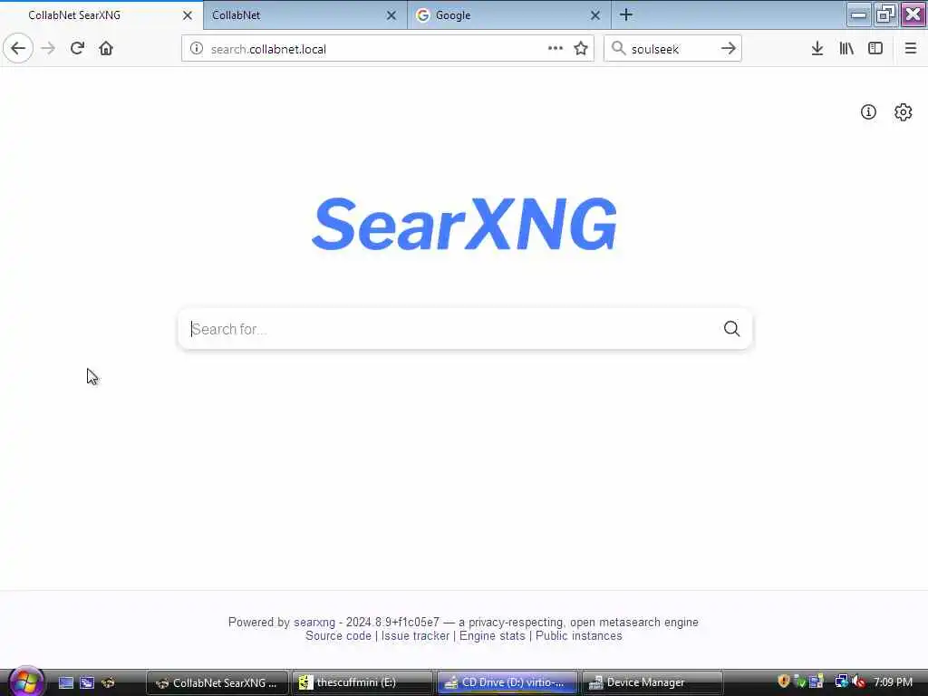Screen dimensions: 928x696
Task: Select the CollabNet SearXNG taskbar button
Action: click(217, 682)
